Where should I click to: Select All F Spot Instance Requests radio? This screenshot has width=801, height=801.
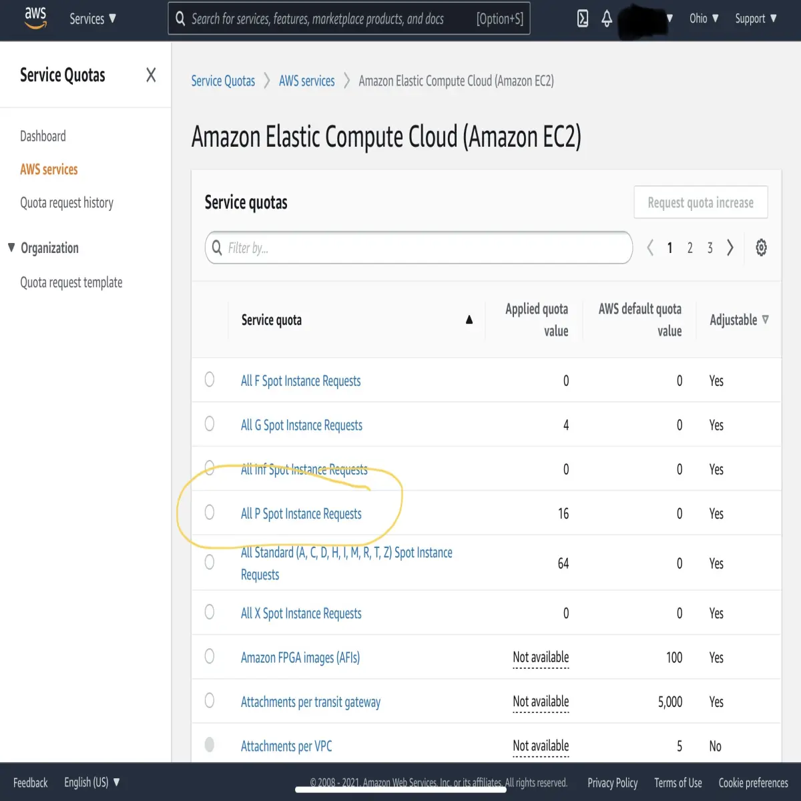[x=210, y=379]
